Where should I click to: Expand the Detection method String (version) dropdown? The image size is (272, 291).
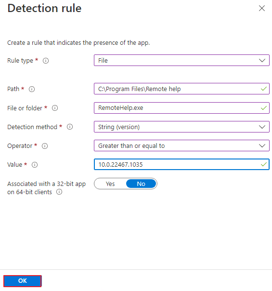(x=181, y=127)
